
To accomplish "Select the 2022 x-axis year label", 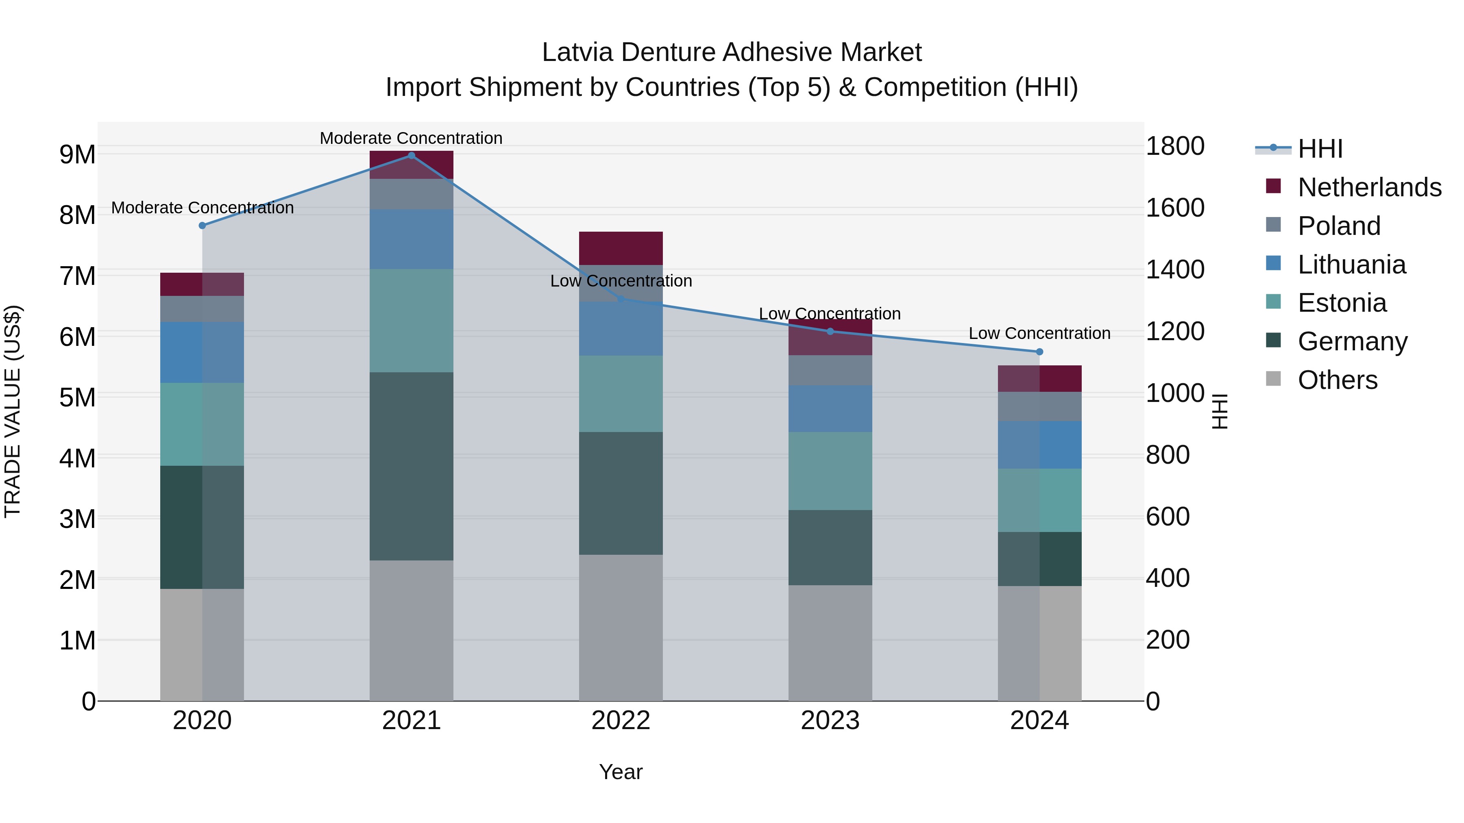I will coord(621,721).
